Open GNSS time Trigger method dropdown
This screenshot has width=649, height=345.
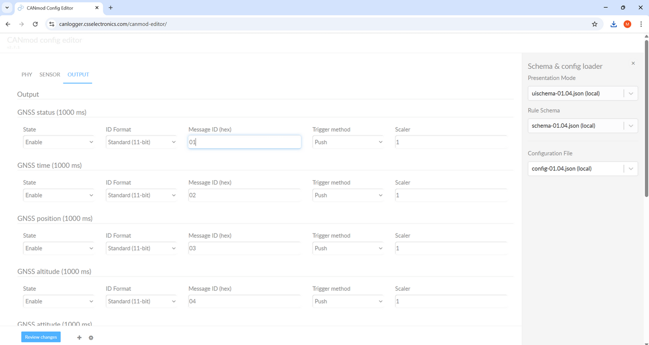[x=348, y=195]
